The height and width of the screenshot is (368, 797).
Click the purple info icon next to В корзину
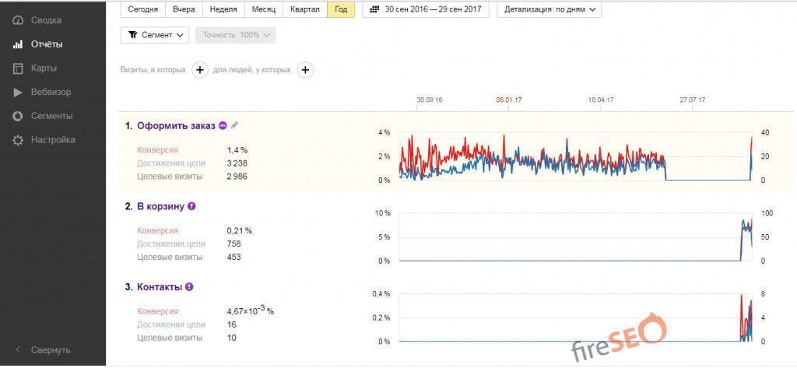coord(191,206)
